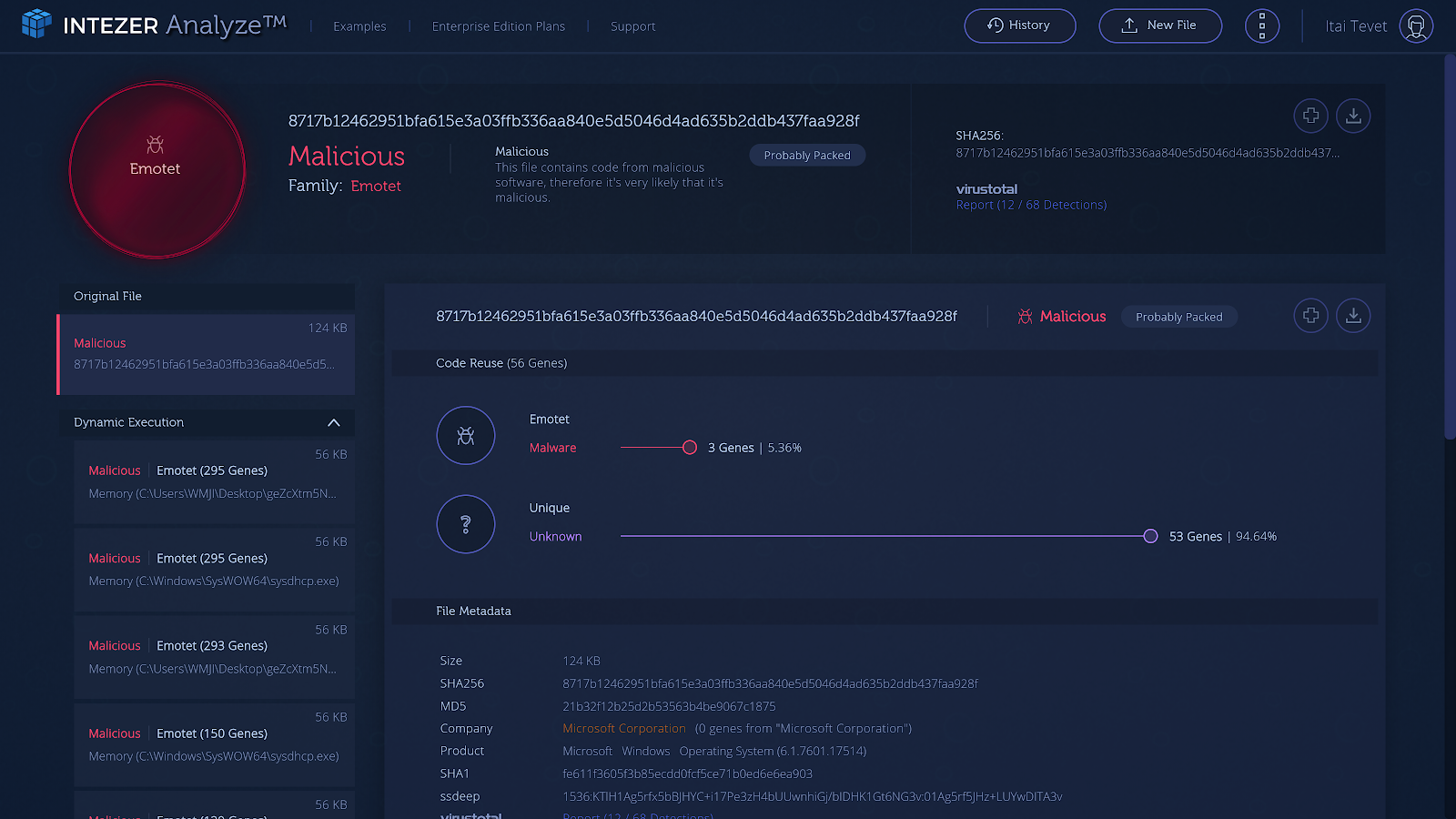This screenshot has height=819, width=1456.
Task: Select Emotet (150 Genes) sysdhcp.exe item
Action: 215,744
